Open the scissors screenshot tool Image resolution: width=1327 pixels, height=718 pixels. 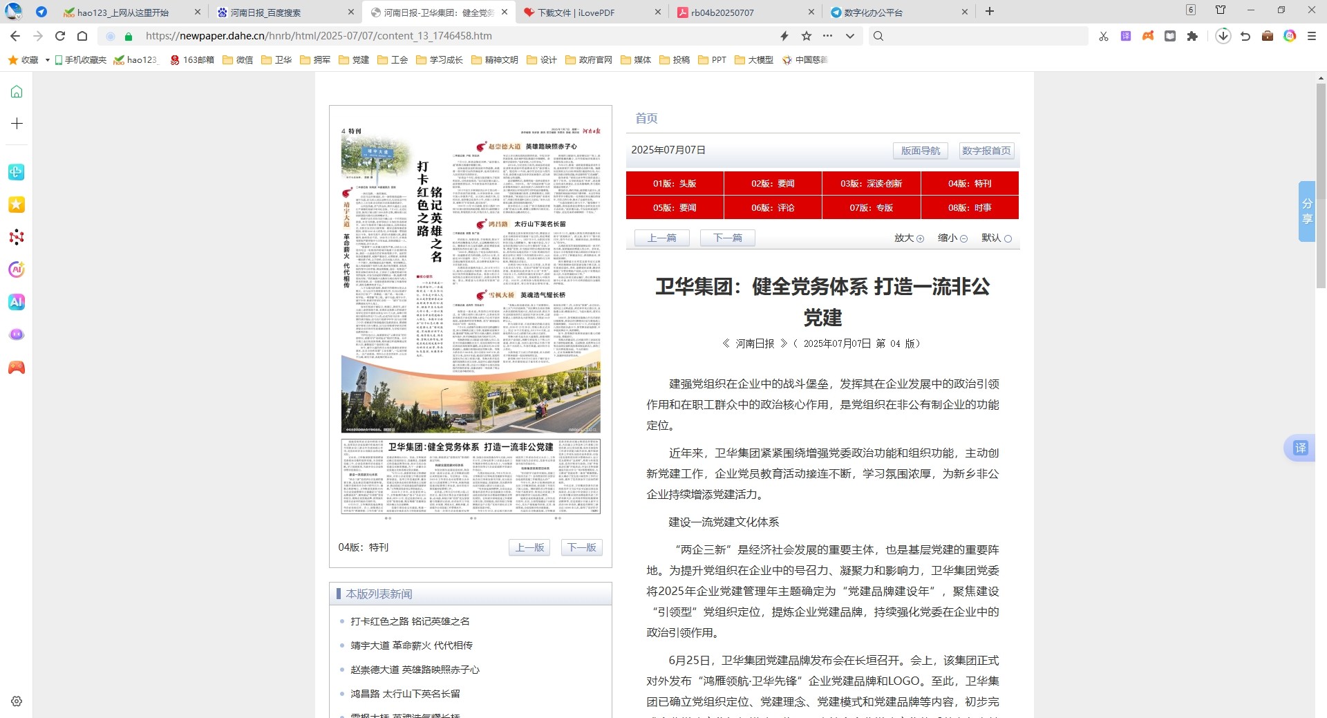click(x=1104, y=36)
